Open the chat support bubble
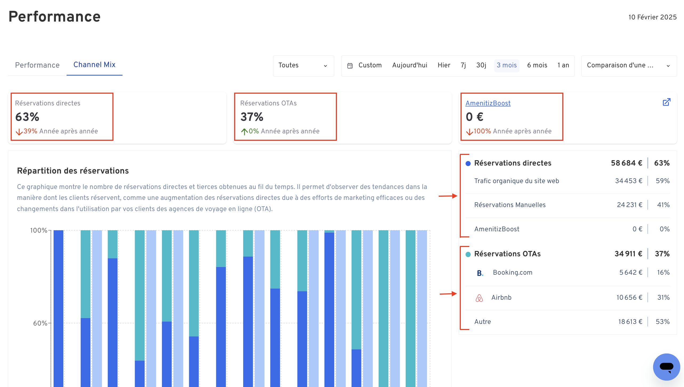684x387 pixels. pyautogui.click(x=666, y=367)
